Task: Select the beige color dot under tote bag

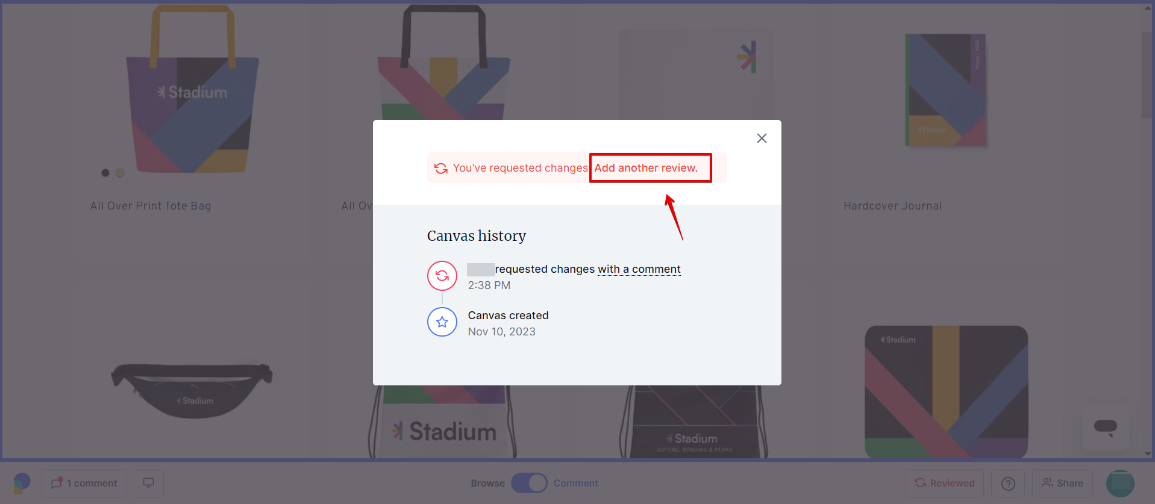Action: pyautogui.click(x=120, y=173)
